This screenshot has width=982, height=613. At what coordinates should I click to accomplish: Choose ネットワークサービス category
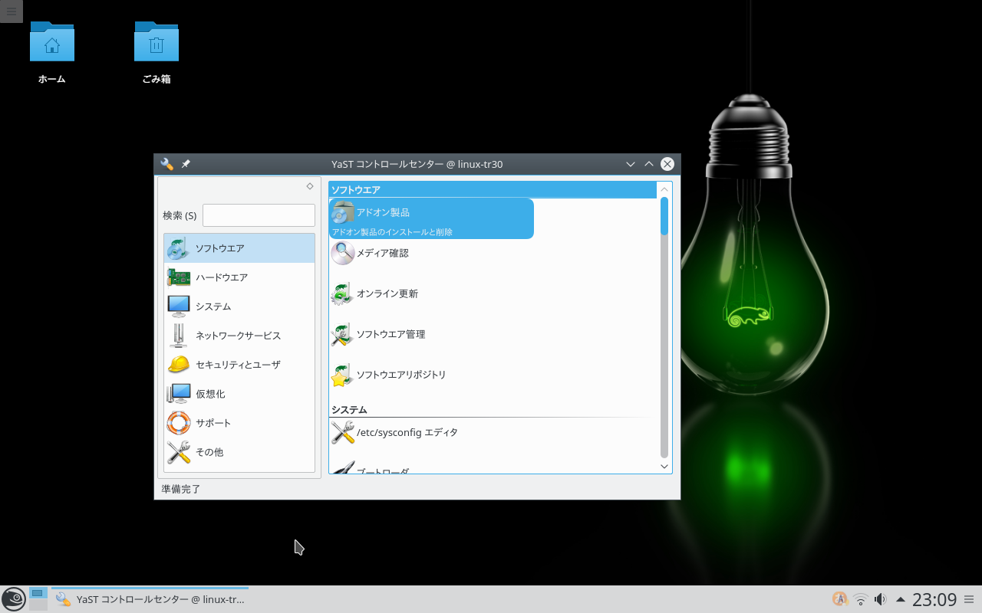coord(238,336)
